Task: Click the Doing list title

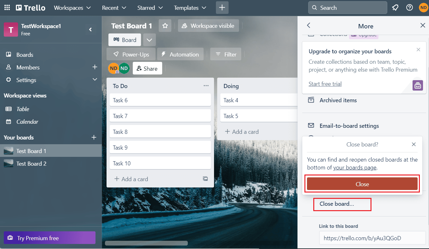Action: point(231,86)
